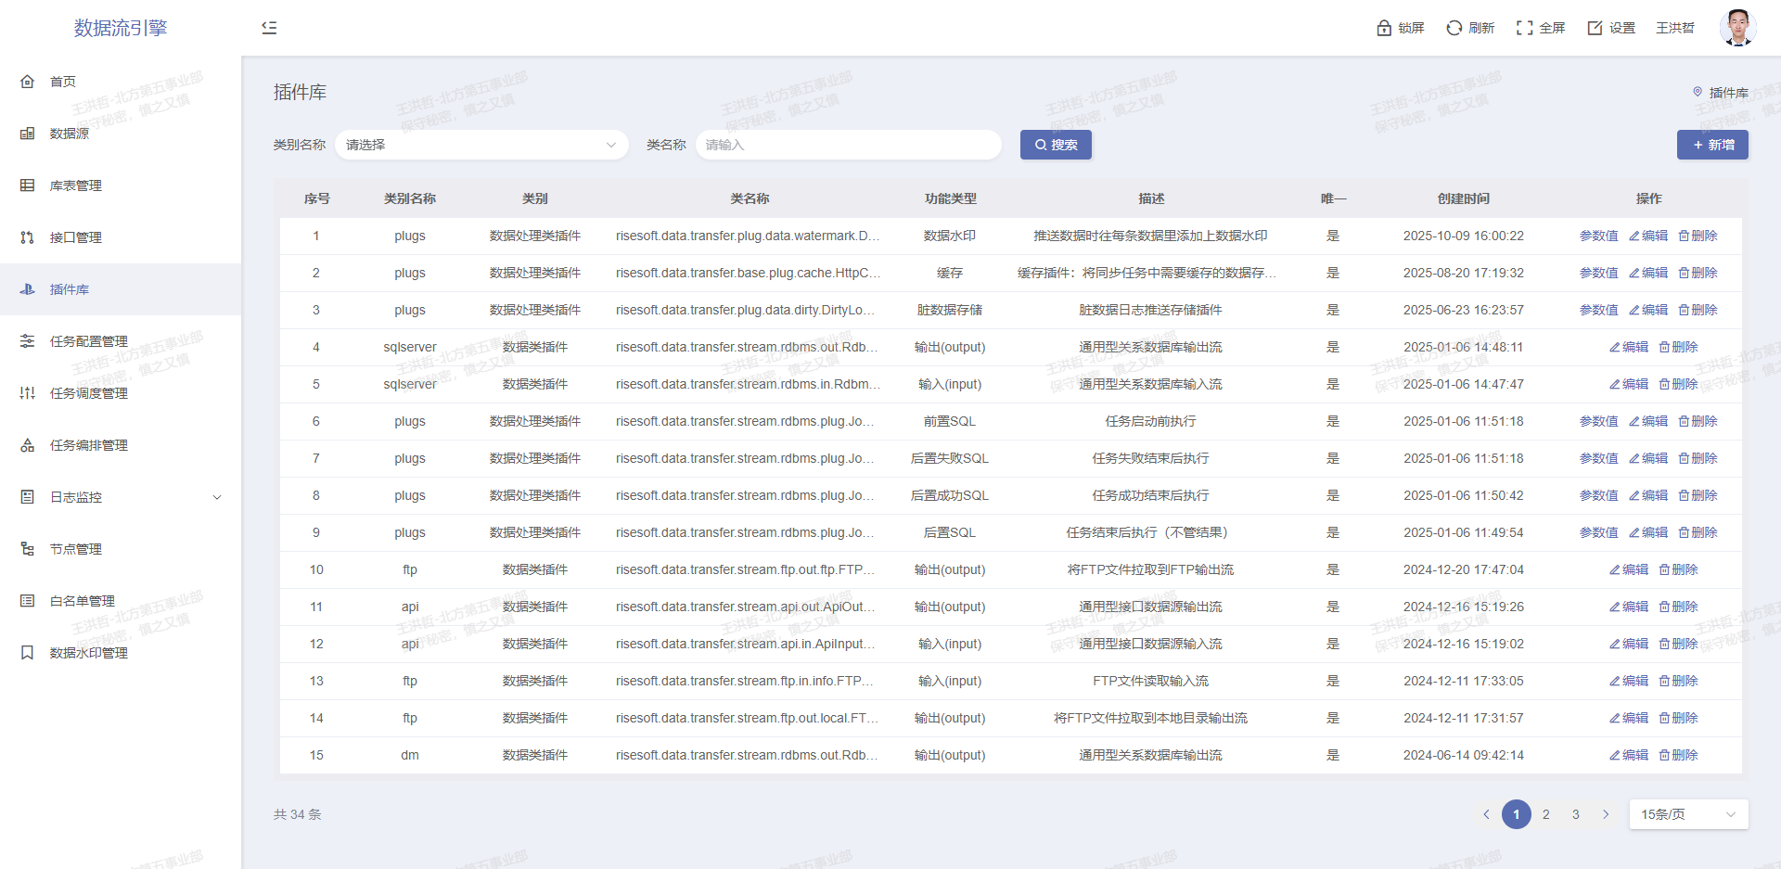Image resolution: width=1781 pixels, height=869 pixels.
Task: Click 参数值 link for row 1
Action: coord(1598,236)
